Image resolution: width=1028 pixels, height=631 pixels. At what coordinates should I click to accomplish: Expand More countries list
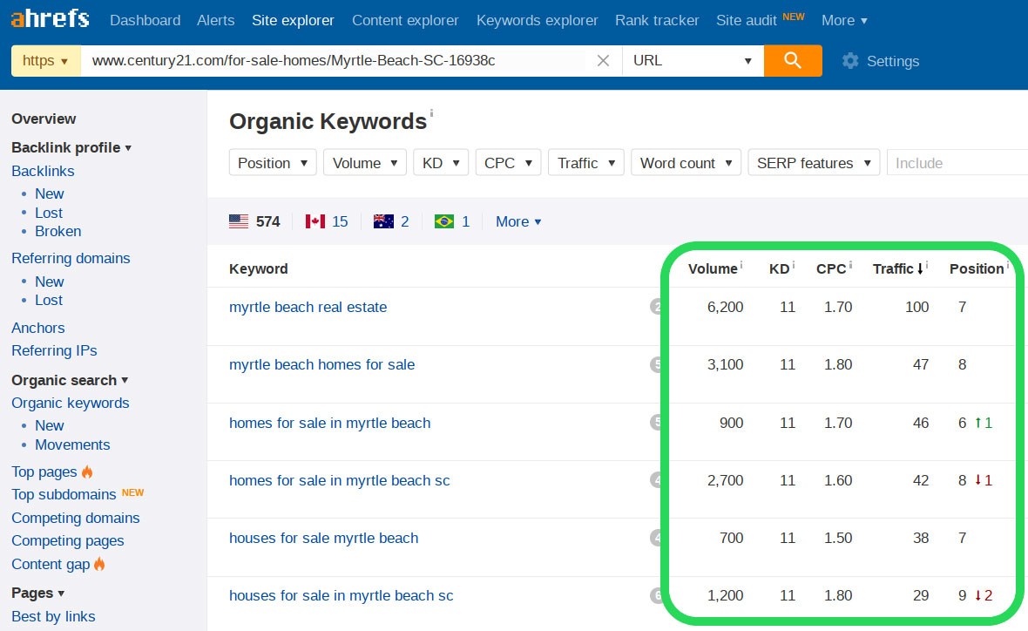(517, 221)
